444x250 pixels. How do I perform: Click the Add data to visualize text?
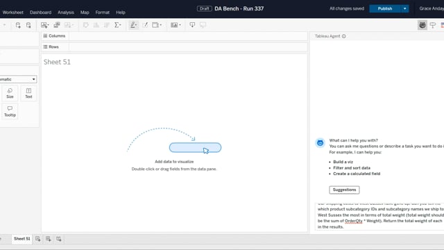click(174, 162)
